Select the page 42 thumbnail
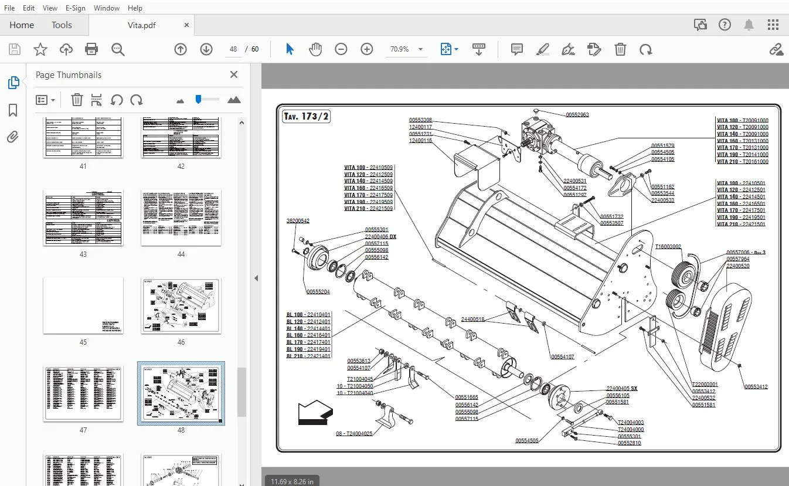This screenshot has width=789, height=486. [x=181, y=137]
